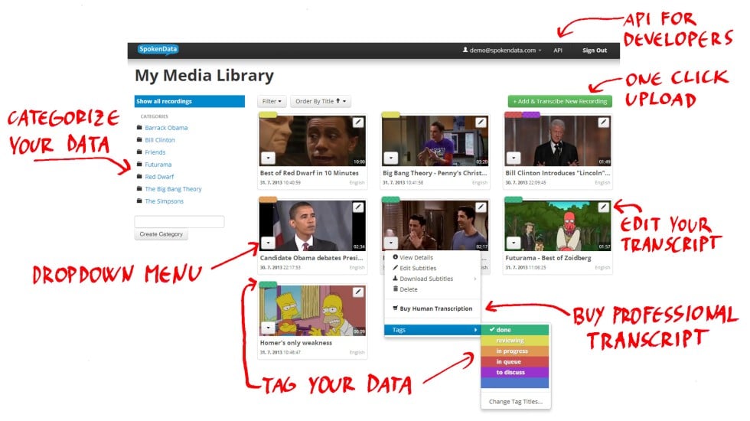750x421 pixels.
Task: Click Show all recordings
Action: point(190,101)
